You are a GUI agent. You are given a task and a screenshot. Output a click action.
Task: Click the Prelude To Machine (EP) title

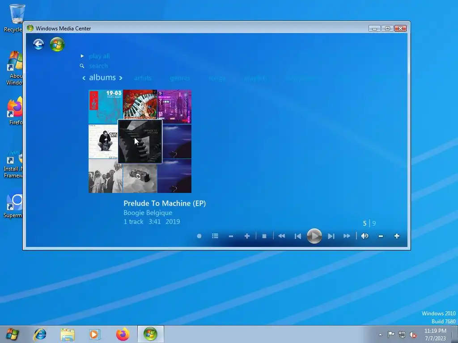tap(165, 203)
